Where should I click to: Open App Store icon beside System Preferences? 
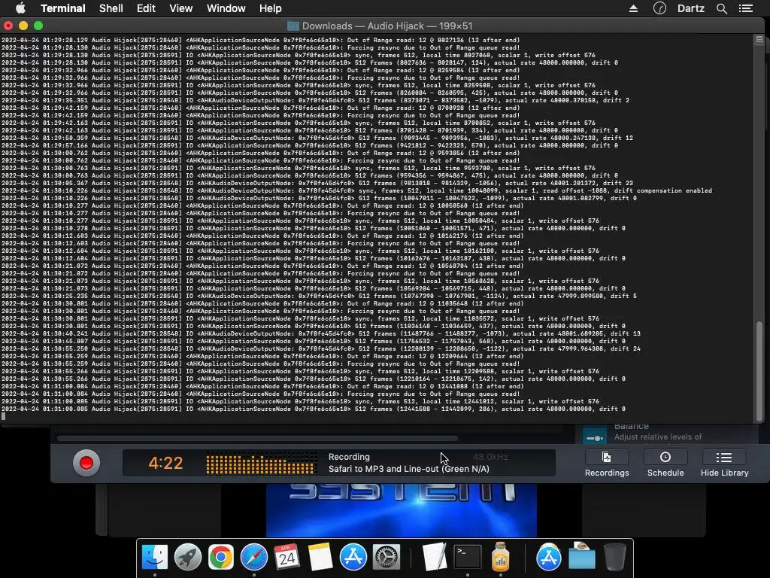(x=353, y=557)
